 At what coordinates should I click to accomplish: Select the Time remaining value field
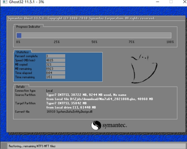coord(55,77)
